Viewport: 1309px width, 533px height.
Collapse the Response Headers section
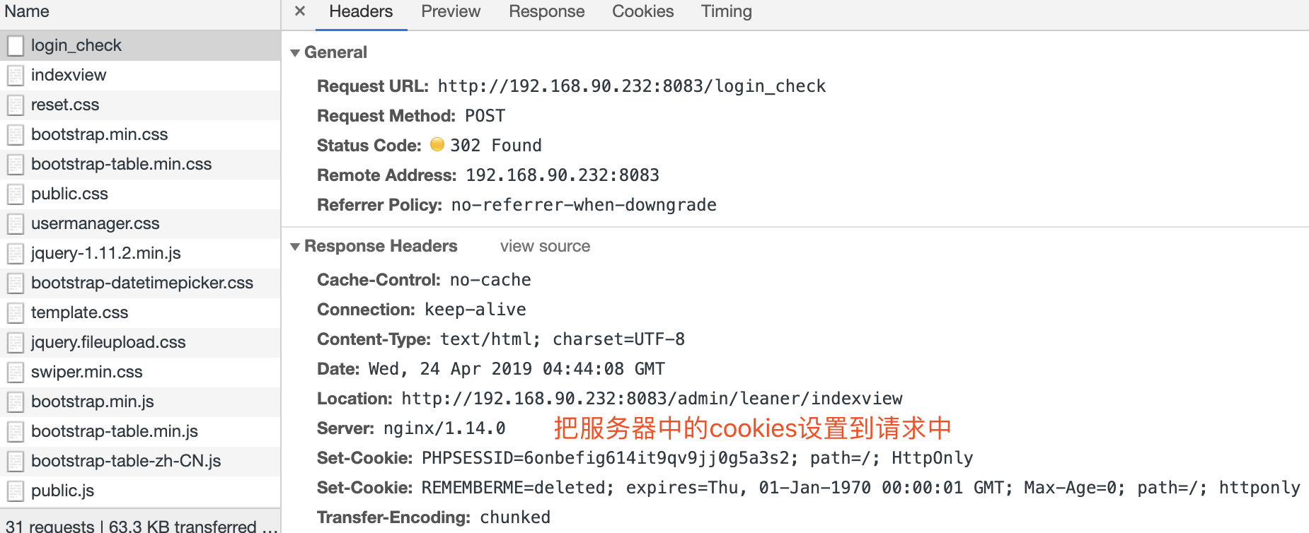click(295, 247)
